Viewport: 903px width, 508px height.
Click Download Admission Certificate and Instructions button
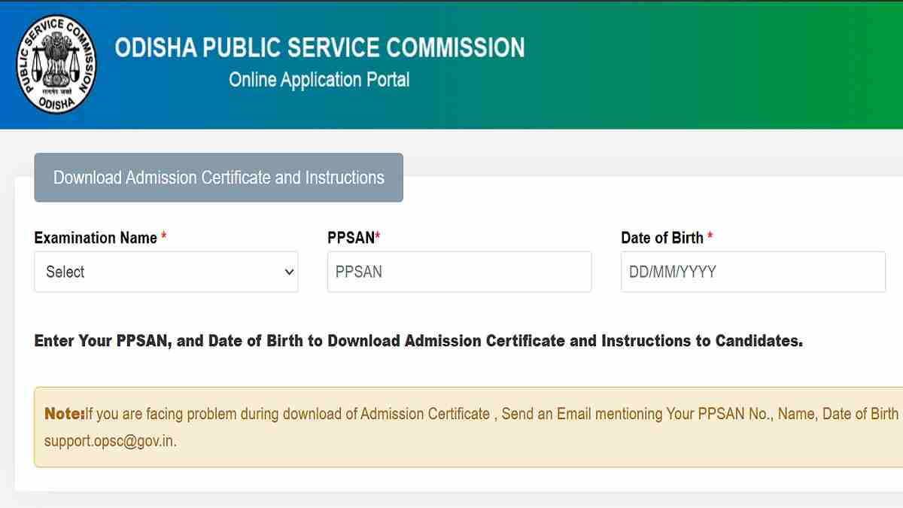pos(218,178)
